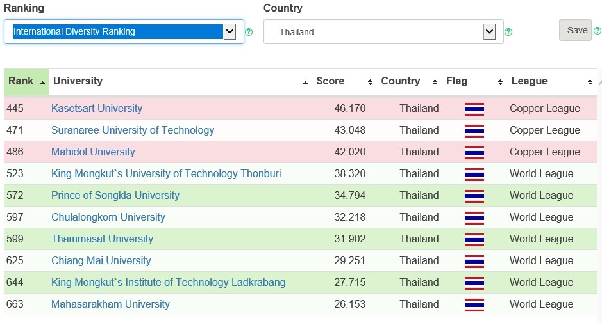This screenshot has height=323, width=602.
Task: Click rank number 597
Action: click(15, 217)
